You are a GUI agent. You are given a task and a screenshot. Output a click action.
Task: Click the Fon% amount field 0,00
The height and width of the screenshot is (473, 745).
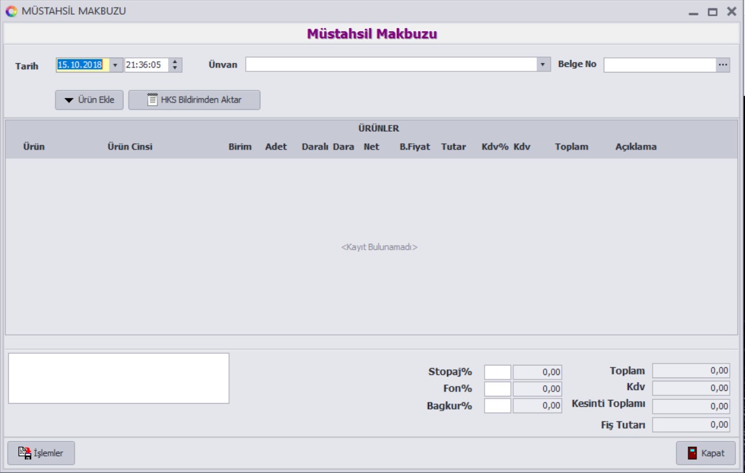tap(537, 388)
